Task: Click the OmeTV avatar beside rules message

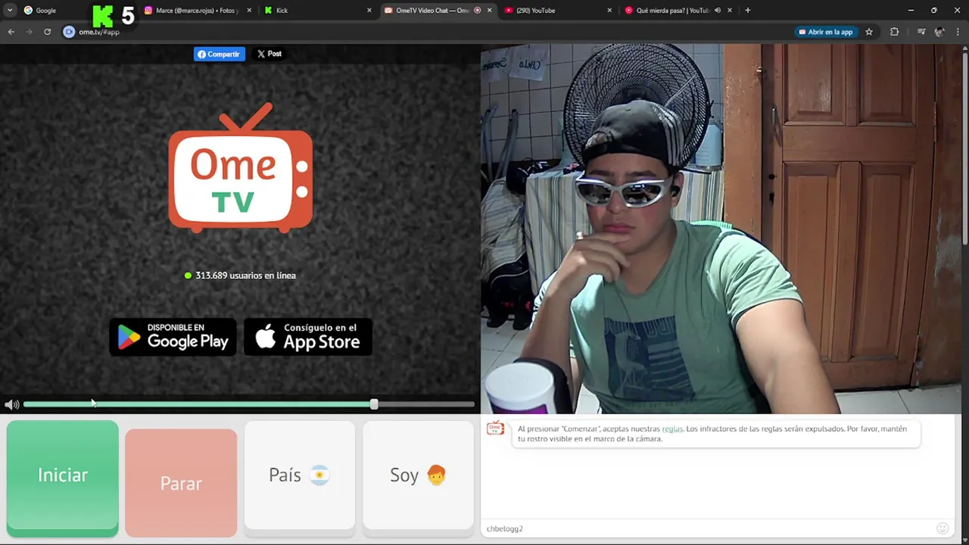Action: [495, 428]
